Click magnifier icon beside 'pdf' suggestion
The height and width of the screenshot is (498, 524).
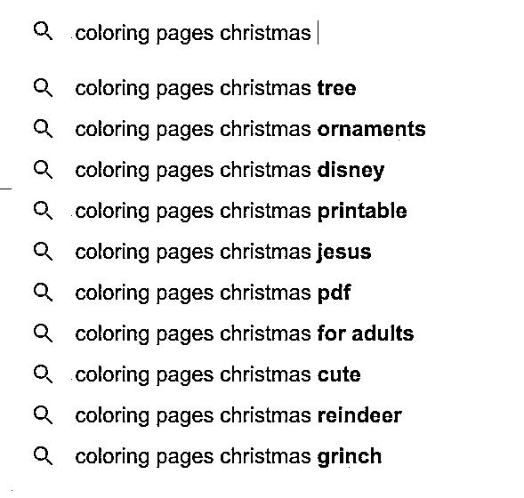(43, 293)
